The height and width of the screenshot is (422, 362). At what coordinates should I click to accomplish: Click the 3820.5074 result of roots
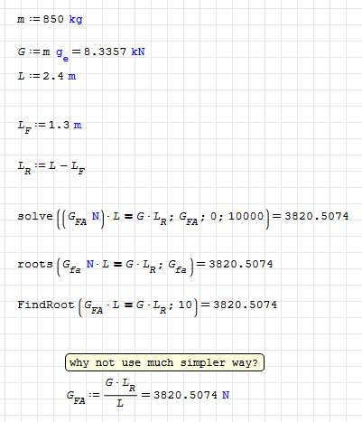point(241,264)
